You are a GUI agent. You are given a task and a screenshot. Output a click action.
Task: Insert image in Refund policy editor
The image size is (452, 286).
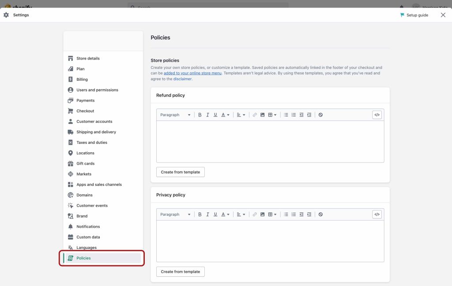(262, 115)
